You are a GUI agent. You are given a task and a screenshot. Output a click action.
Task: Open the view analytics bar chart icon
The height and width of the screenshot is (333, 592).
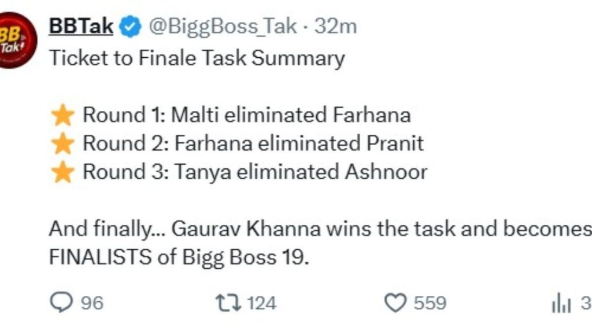tap(561, 304)
